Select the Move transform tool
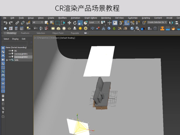 click(69, 22)
